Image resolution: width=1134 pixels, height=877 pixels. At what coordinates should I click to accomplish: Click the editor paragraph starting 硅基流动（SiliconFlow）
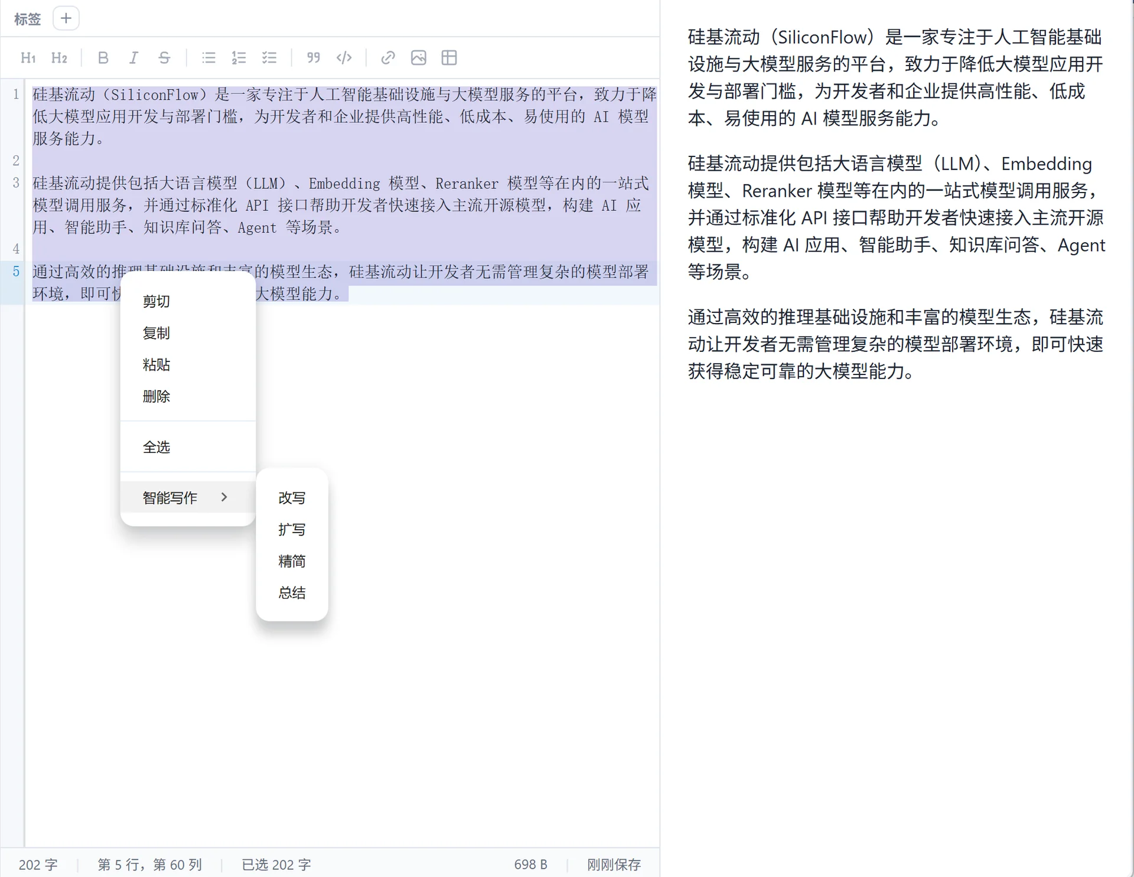344,116
